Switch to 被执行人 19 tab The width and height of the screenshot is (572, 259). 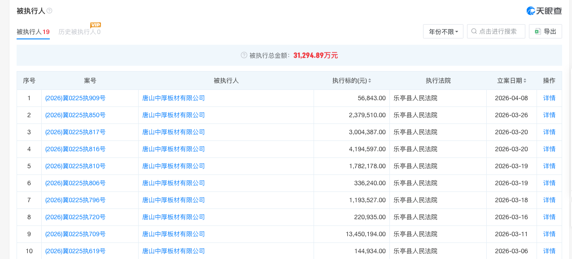pos(33,32)
